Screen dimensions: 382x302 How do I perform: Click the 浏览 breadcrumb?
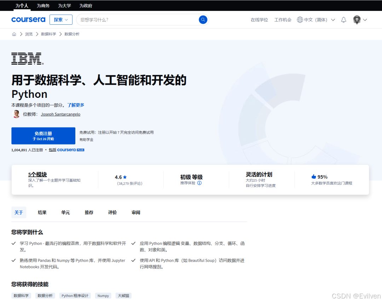(29, 34)
